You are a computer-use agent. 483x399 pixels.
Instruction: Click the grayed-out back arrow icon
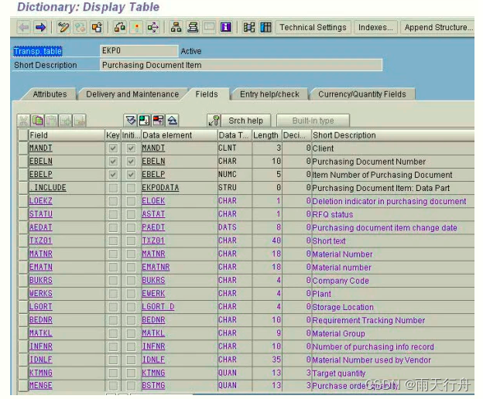[24, 27]
